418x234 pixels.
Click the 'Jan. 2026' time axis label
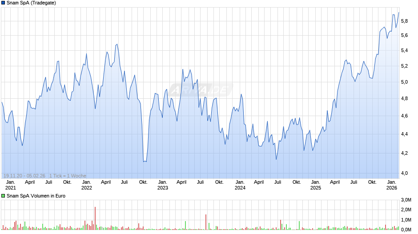point(392,185)
